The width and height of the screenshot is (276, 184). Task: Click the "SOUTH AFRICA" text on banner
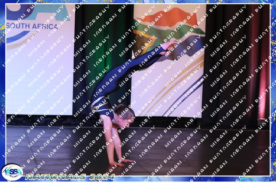(x=32, y=26)
